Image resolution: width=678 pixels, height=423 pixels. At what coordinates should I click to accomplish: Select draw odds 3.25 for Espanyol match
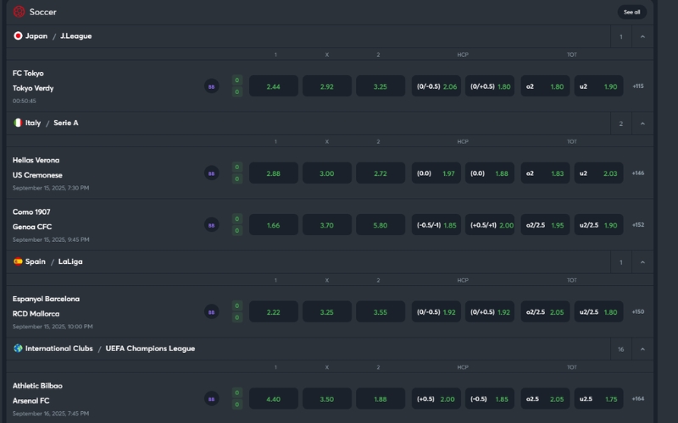tap(327, 311)
